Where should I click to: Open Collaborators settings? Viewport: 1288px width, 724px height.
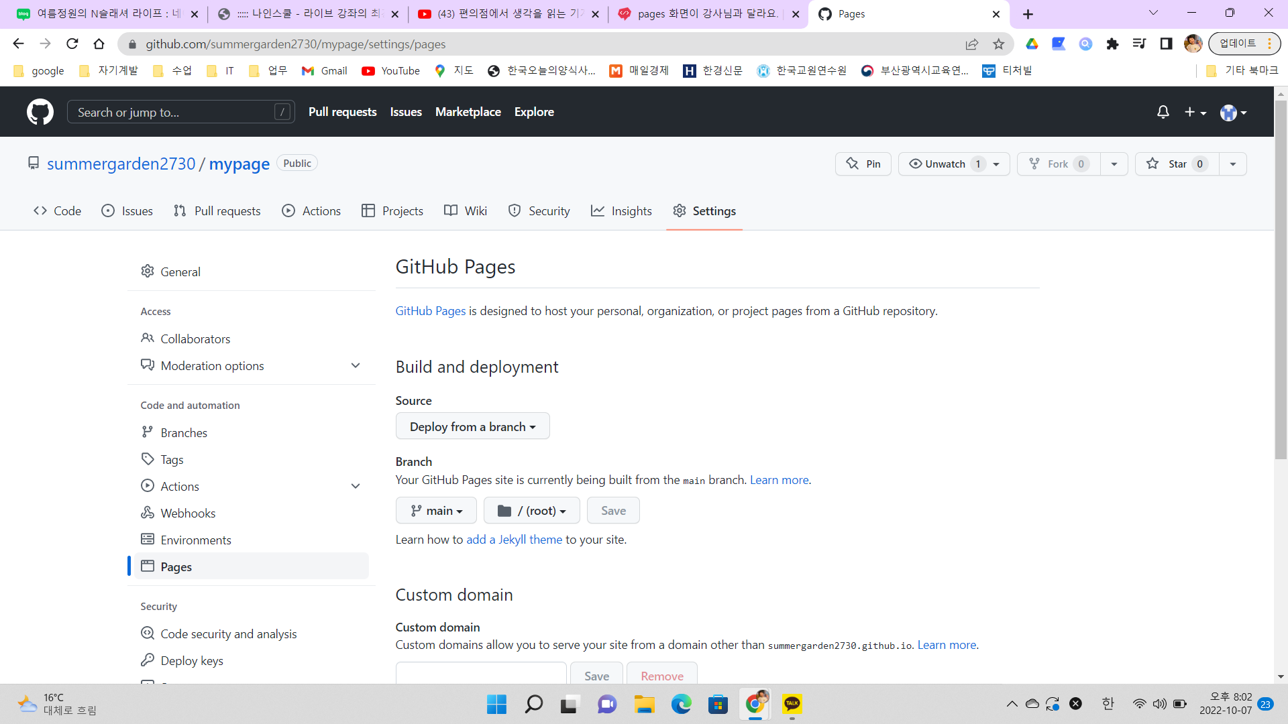[252, 339]
